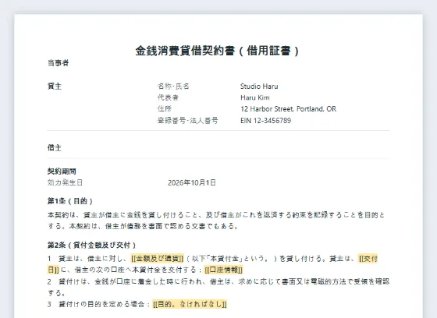
Task: Click the Studio Haru value
Action: point(259,87)
